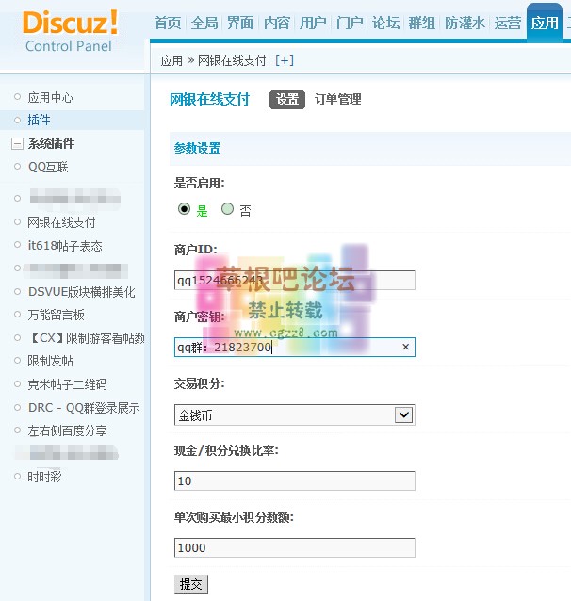This screenshot has width=571, height=601.
Task: Open the 克米帖子二维码 plugin
Action: 67,384
